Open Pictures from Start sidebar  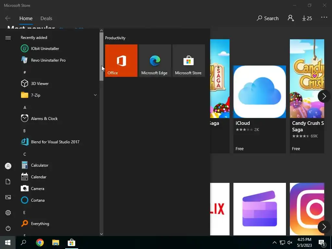[8, 197]
